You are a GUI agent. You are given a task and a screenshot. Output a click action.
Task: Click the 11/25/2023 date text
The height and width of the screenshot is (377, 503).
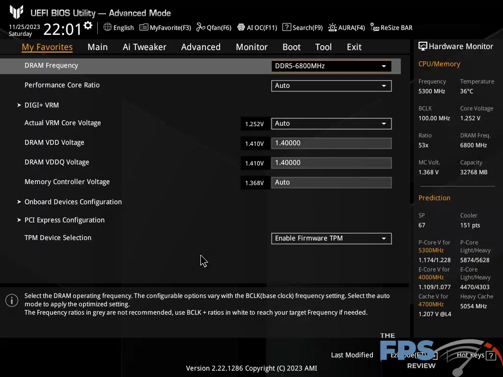25,27
